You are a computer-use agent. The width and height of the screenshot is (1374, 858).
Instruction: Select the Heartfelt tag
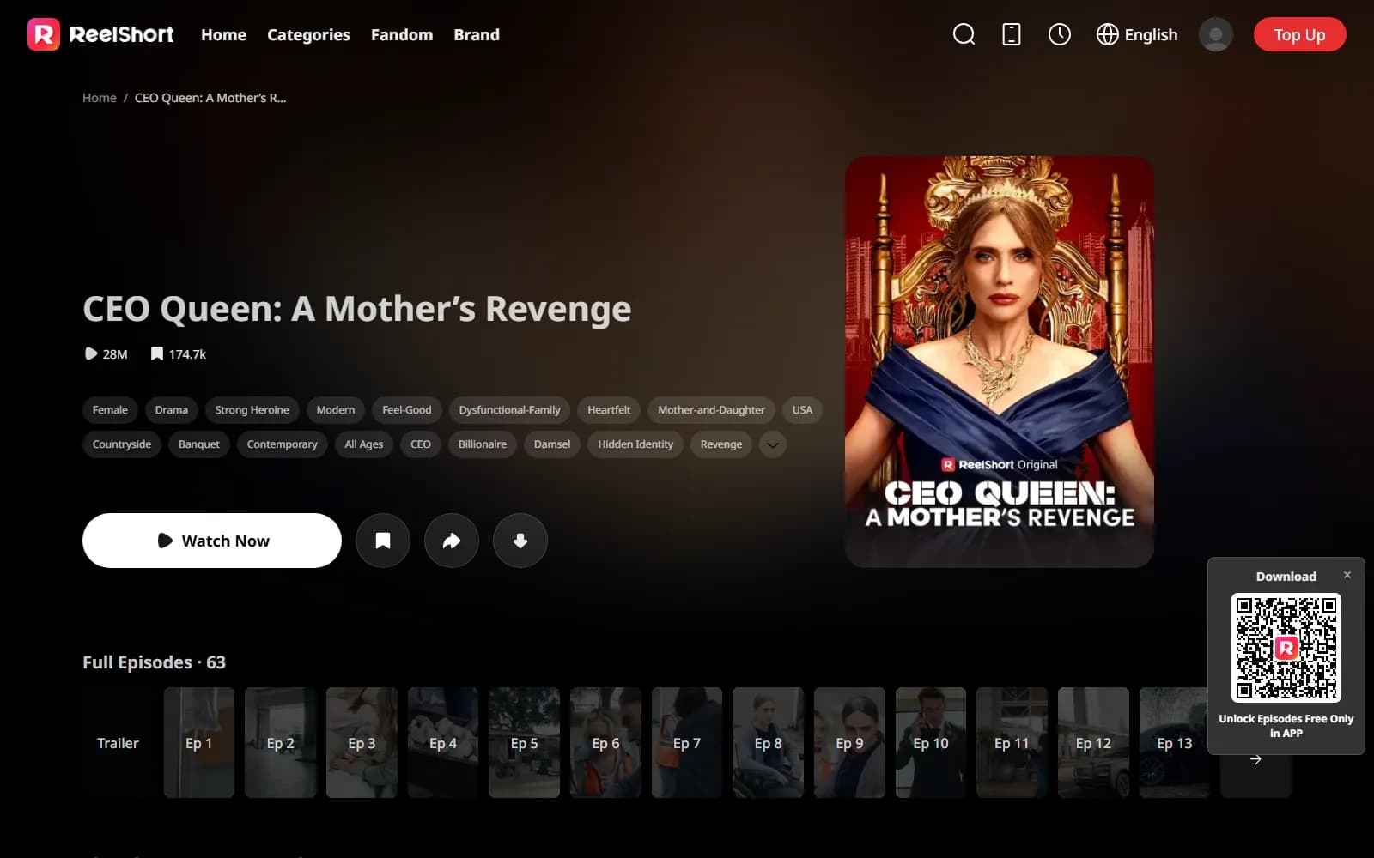(609, 410)
